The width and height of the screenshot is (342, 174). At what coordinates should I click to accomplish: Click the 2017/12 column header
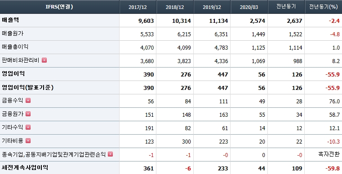coord(138,7)
